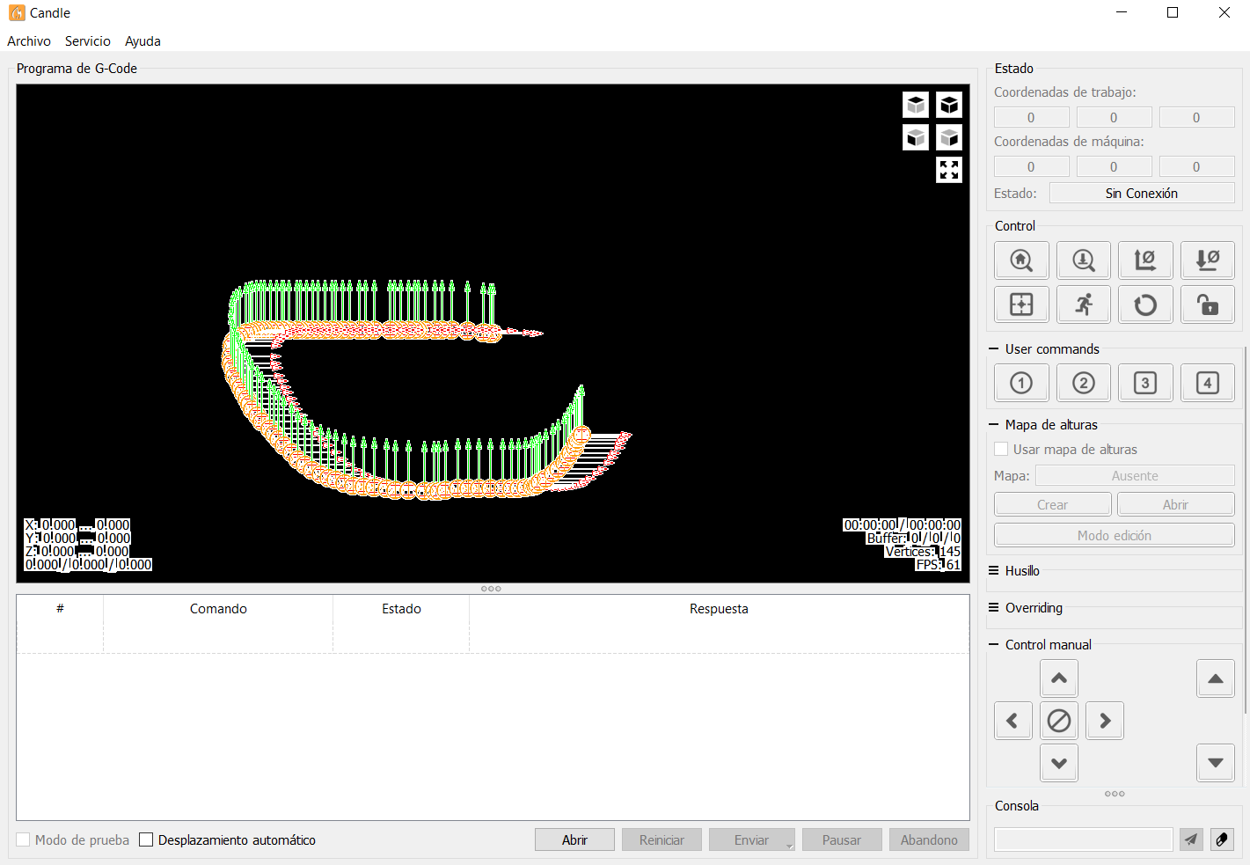
Task: Start Z-probe from the Control panel
Action: (1084, 260)
